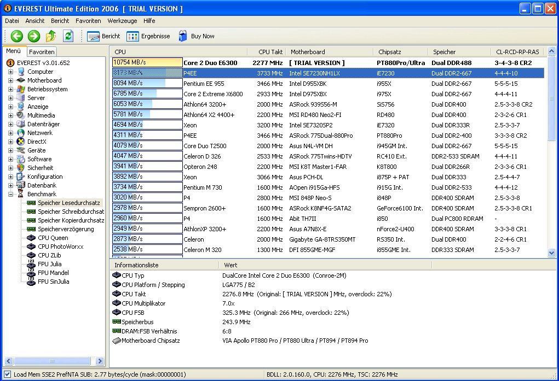
Task: Expand the Computer tree node
Action: coord(11,72)
